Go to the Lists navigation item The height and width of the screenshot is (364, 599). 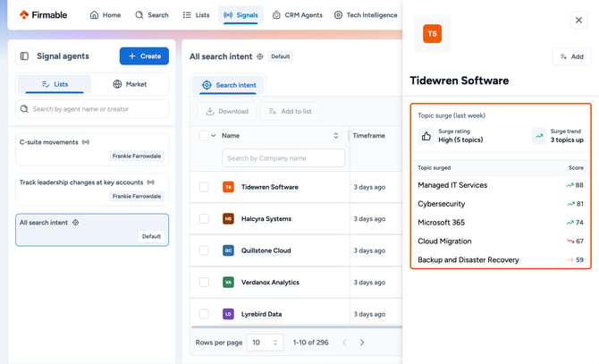tap(197, 15)
